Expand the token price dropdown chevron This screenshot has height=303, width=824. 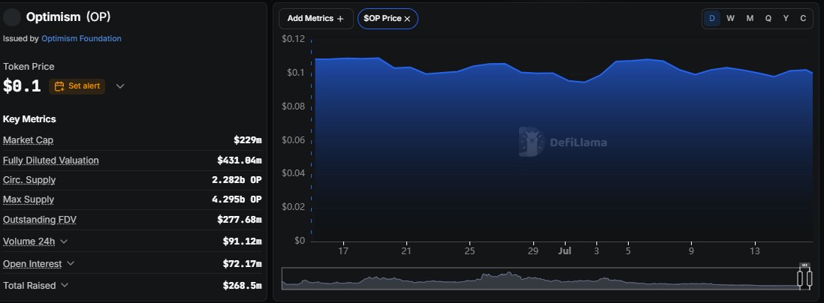pyautogui.click(x=120, y=86)
